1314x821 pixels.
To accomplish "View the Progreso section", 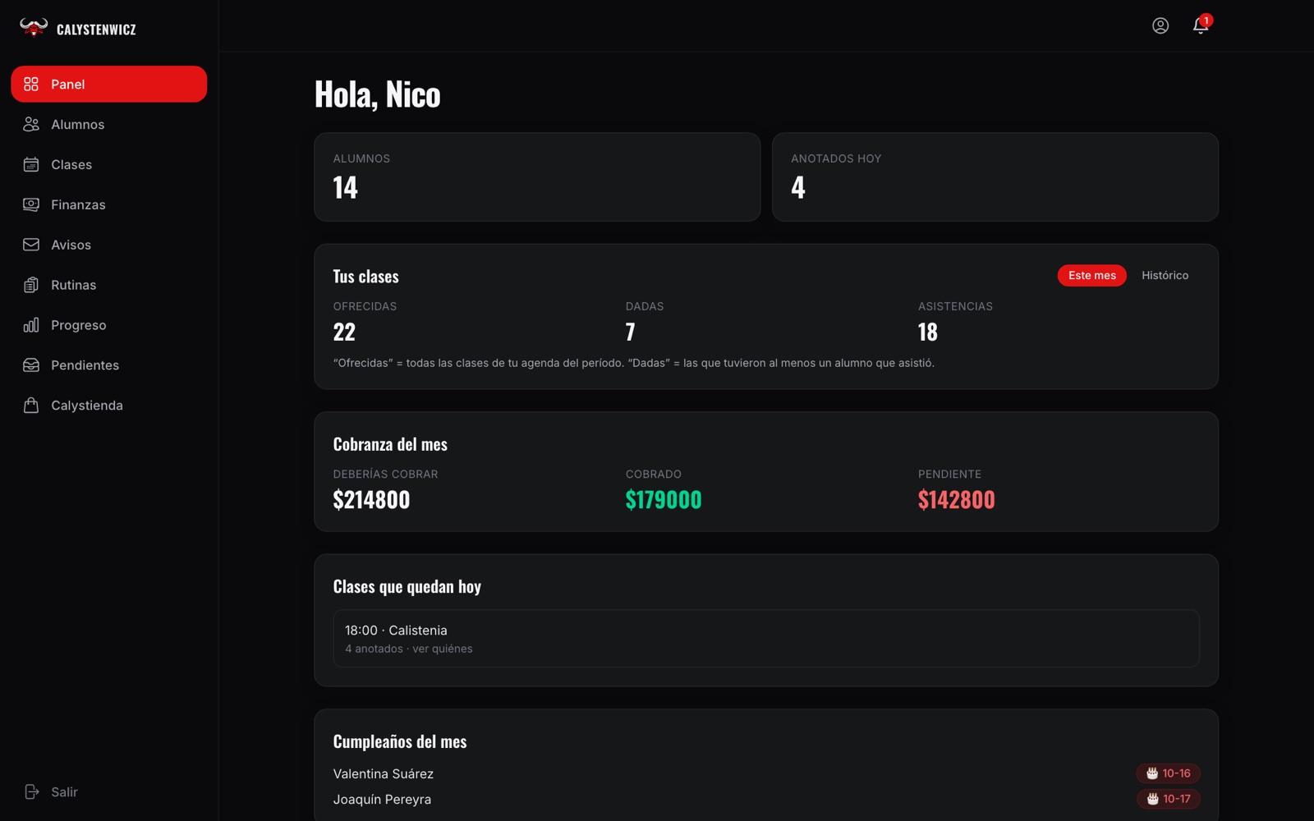I will 109,325.
